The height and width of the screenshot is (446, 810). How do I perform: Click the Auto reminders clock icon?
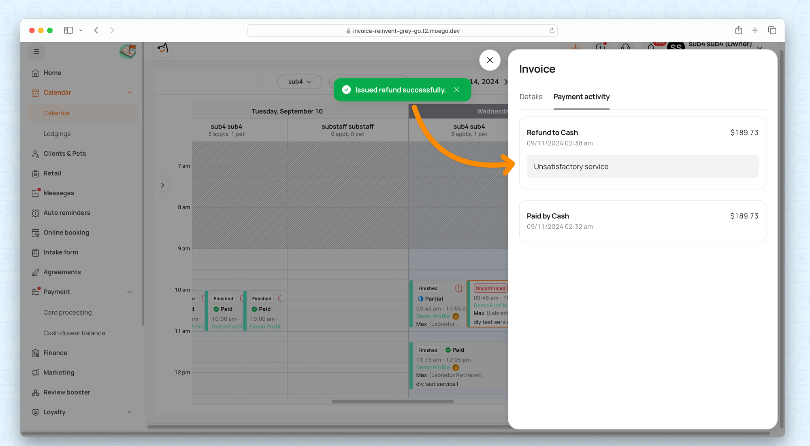tap(36, 213)
